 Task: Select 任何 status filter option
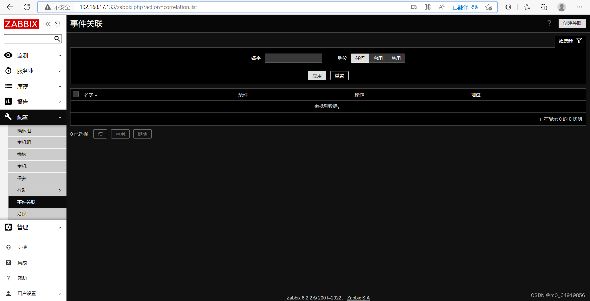click(x=360, y=58)
